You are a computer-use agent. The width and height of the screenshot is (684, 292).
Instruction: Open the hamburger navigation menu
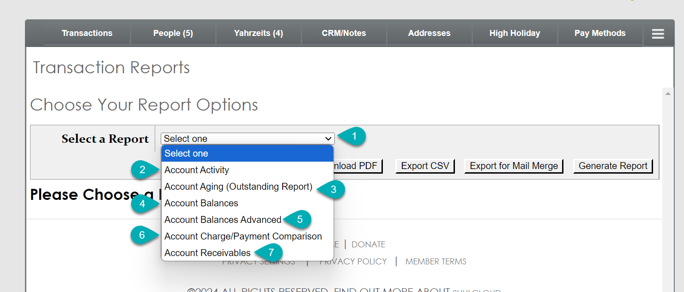pos(658,33)
